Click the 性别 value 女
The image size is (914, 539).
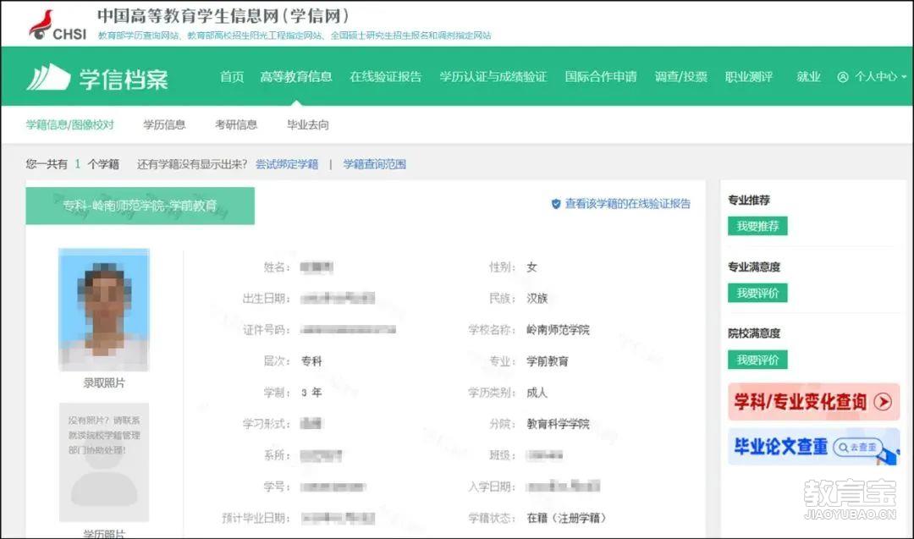(531, 267)
